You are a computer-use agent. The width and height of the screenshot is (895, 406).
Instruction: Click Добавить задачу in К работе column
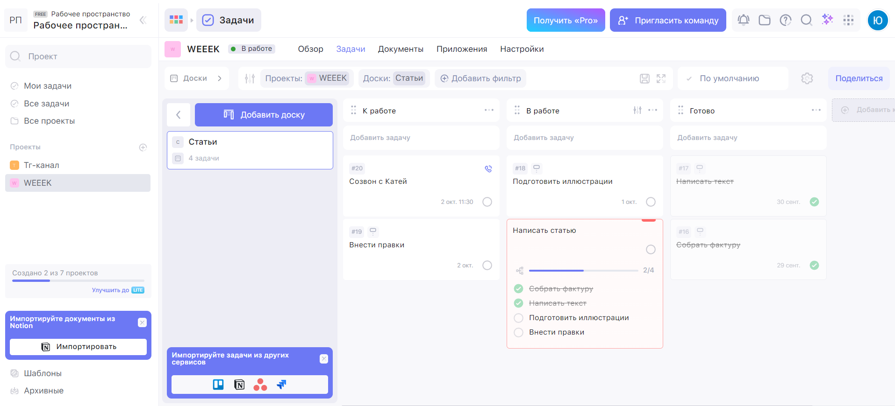click(x=421, y=138)
